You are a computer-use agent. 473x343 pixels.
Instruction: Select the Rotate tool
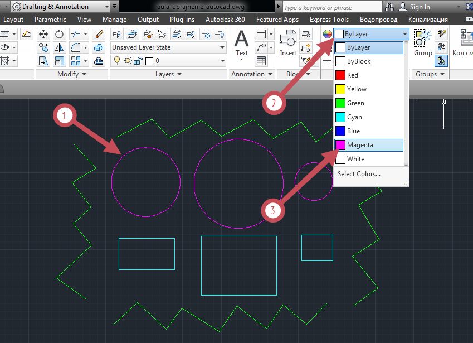click(59, 34)
